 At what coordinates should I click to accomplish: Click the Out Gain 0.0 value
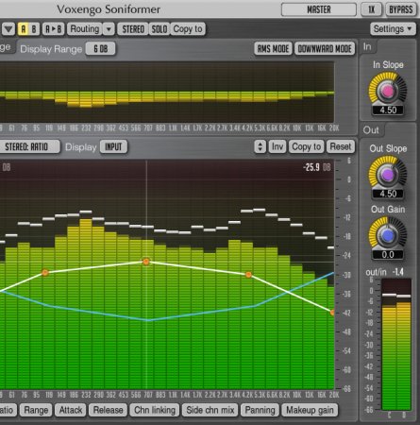click(x=388, y=254)
